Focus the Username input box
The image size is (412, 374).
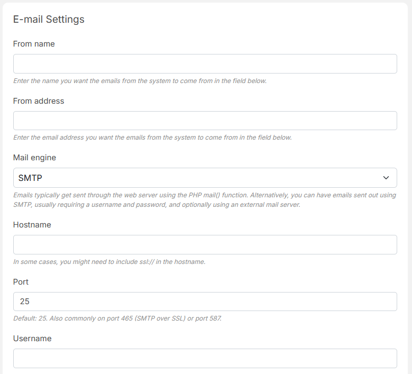pos(205,358)
